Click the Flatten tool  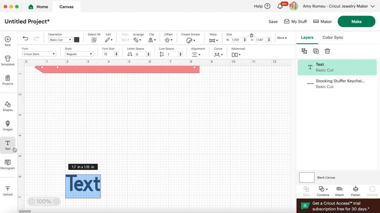point(356,191)
